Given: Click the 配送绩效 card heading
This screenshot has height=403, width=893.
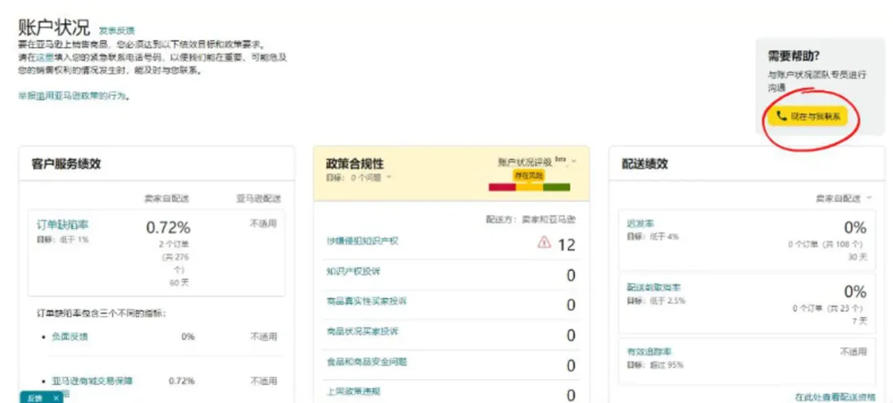Looking at the screenshot, I should pyautogui.click(x=645, y=164).
